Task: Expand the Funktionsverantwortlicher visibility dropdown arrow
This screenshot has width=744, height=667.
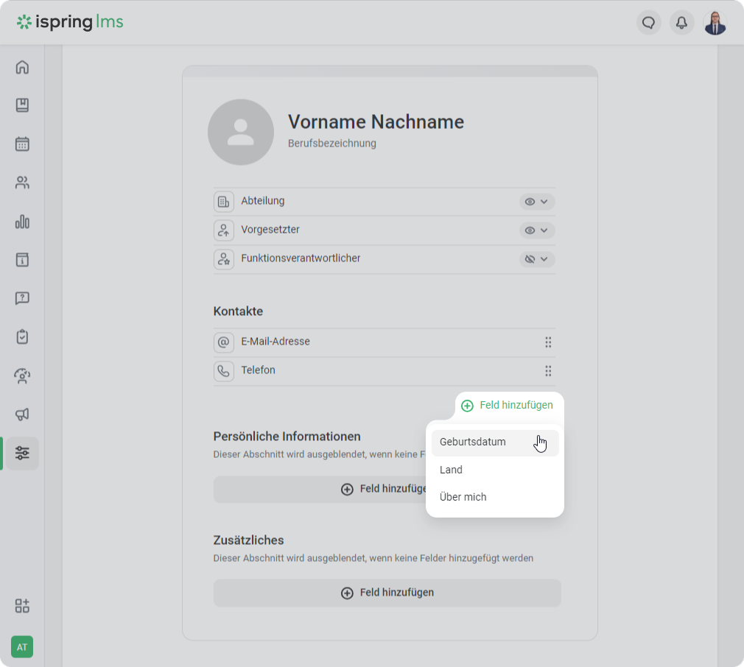Action: point(544,259)
